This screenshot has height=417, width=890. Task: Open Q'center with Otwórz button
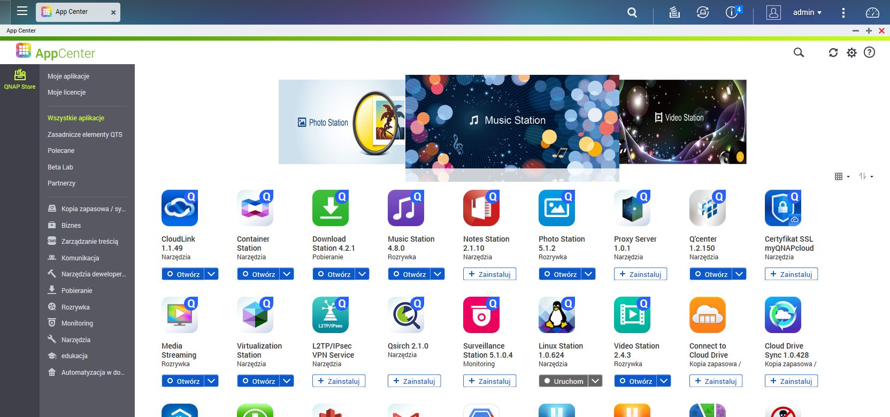[711, 274]
